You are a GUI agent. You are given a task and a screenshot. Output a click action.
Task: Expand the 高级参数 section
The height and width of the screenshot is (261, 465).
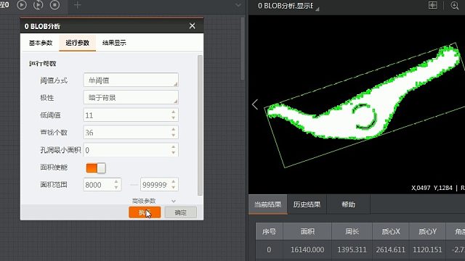pyautogui.click(x=154, y=201)
